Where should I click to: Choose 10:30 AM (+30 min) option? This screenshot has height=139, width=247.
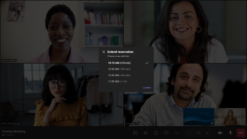coord(126,69)
